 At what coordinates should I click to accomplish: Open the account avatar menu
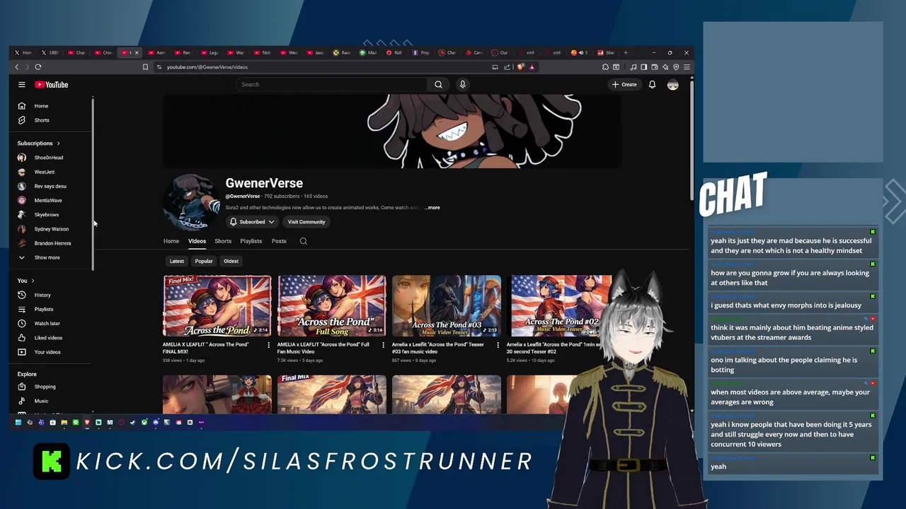(672, 85)
